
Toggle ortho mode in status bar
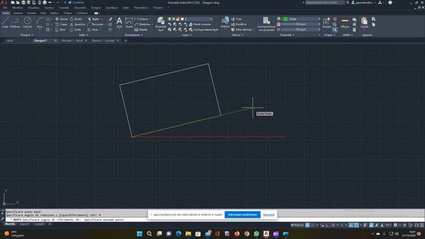(x=327, y=225)
